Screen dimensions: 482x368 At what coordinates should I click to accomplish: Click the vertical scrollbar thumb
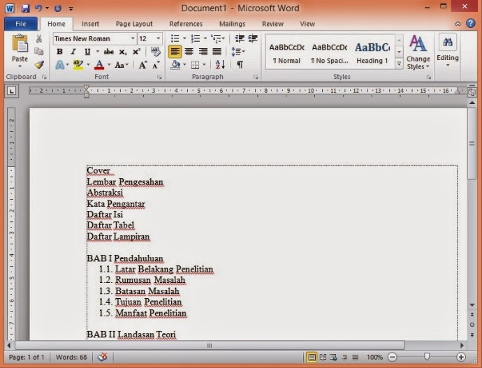tap(472, 143)
